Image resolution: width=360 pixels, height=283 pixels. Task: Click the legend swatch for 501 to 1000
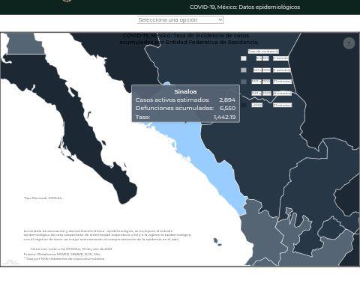244,70
